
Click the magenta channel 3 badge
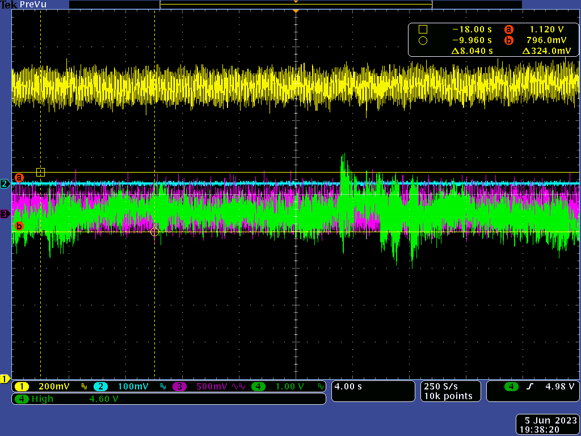click(179, 387)
